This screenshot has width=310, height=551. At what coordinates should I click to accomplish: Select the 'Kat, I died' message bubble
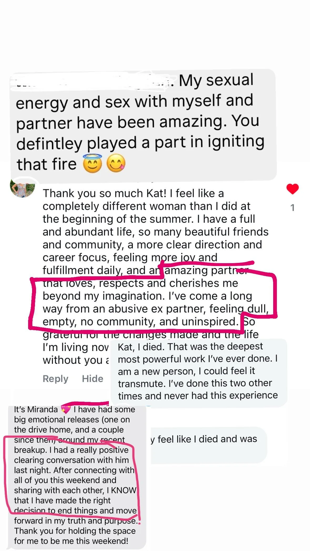click(x=199, y=372)
